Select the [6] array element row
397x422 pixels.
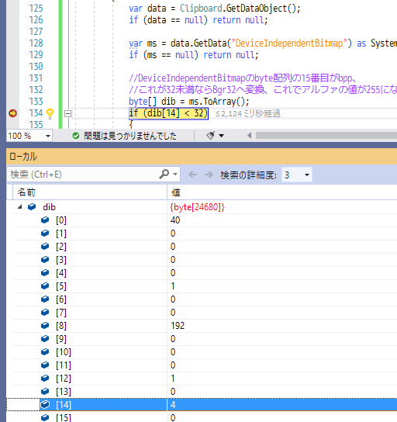click(x=205, y=299)
